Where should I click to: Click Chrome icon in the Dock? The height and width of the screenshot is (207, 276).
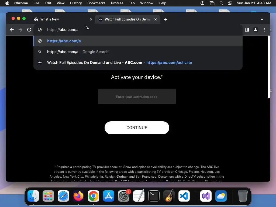pos(94,196)
